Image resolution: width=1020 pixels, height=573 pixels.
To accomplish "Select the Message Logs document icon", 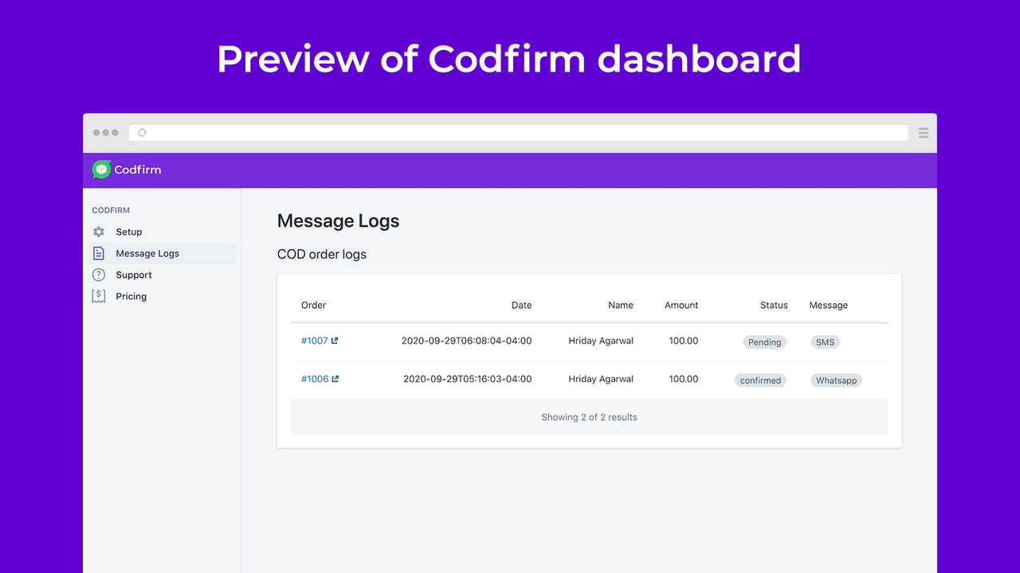I will tap(98, 253).
